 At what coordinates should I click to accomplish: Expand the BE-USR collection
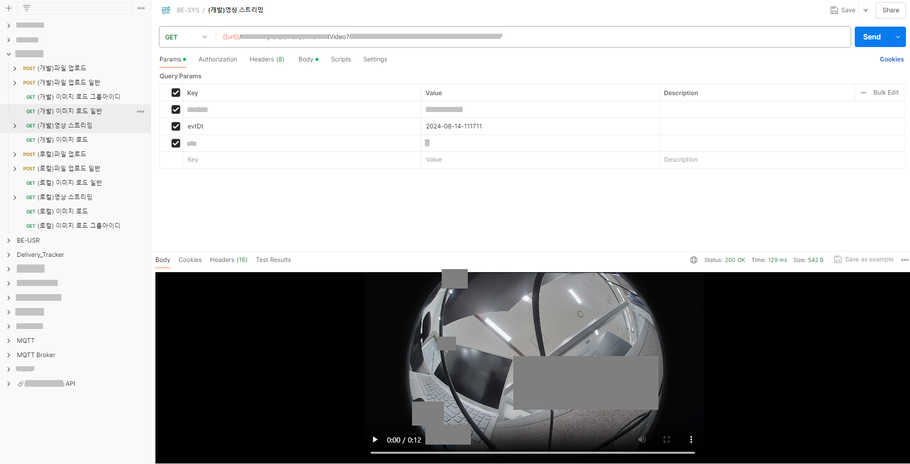click(9, 240)
